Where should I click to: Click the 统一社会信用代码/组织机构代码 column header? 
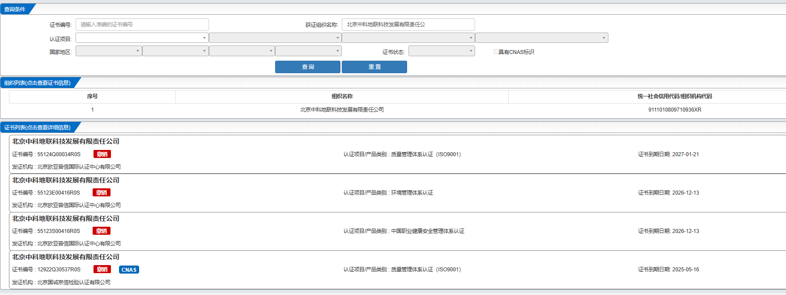tap(675, 96)
